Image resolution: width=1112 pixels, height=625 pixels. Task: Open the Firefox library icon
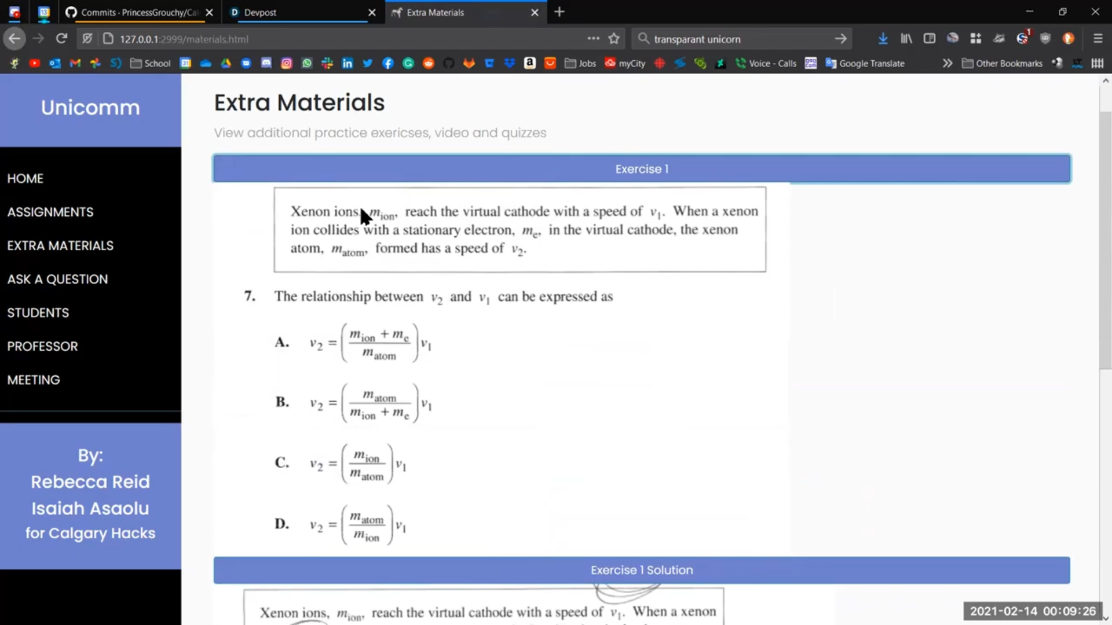coord(906,39)
